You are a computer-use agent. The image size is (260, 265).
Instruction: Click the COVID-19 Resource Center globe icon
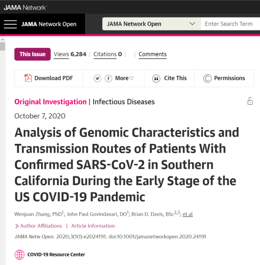(19, 254)
